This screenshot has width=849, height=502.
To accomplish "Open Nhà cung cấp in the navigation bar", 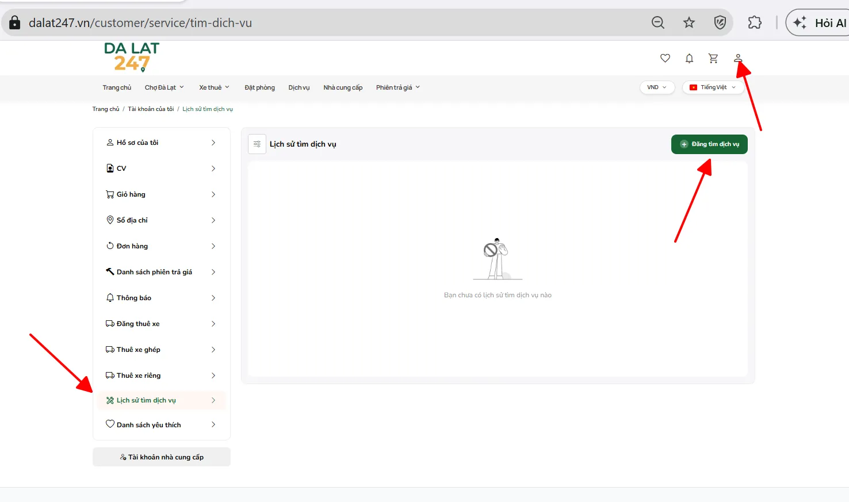I will pyautogui.click(x=343, y=87).
